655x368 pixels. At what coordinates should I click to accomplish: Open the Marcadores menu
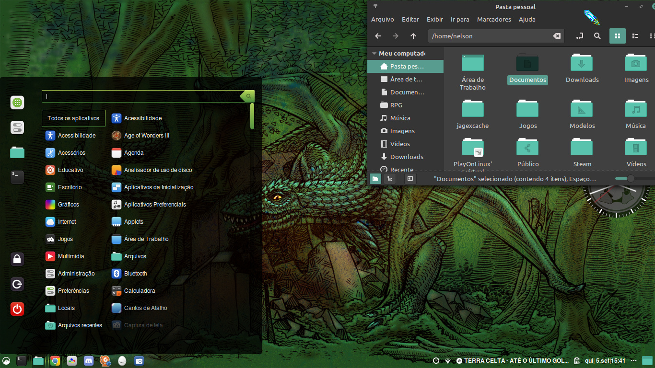coord(494,20)
